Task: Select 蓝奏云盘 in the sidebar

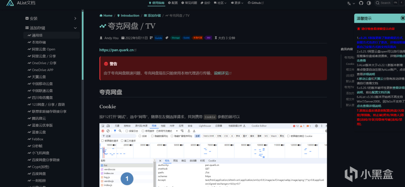Action: click(x=51, y=132)
